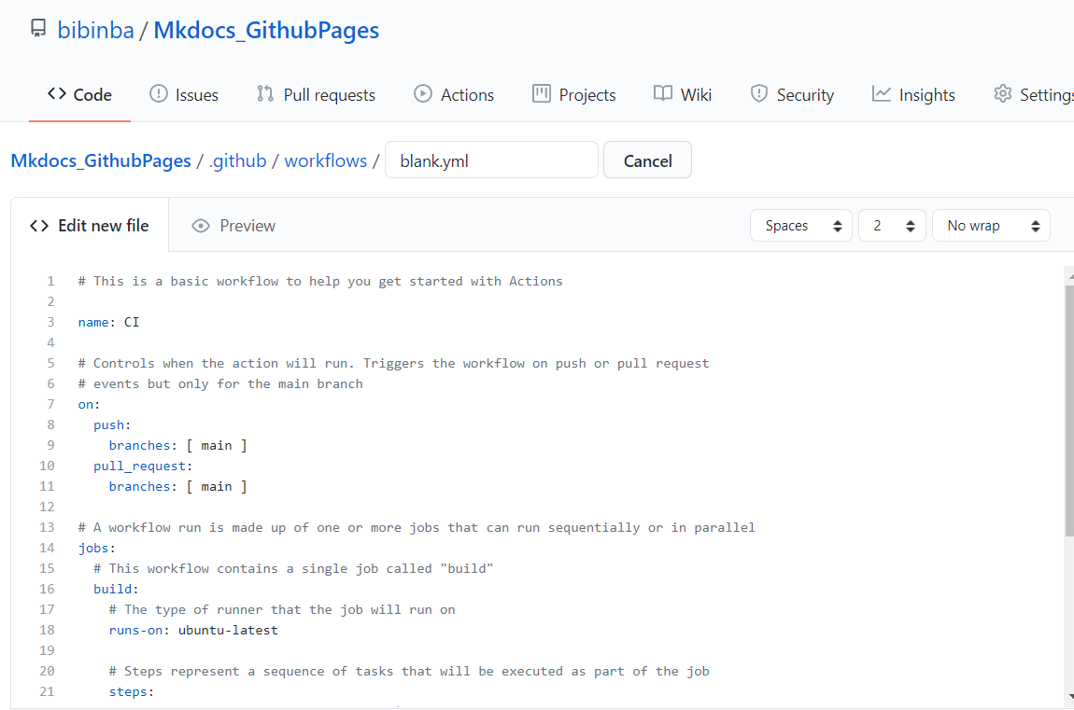
Task: Click 'jobs:' on line 14
Action: pos(97,548)
